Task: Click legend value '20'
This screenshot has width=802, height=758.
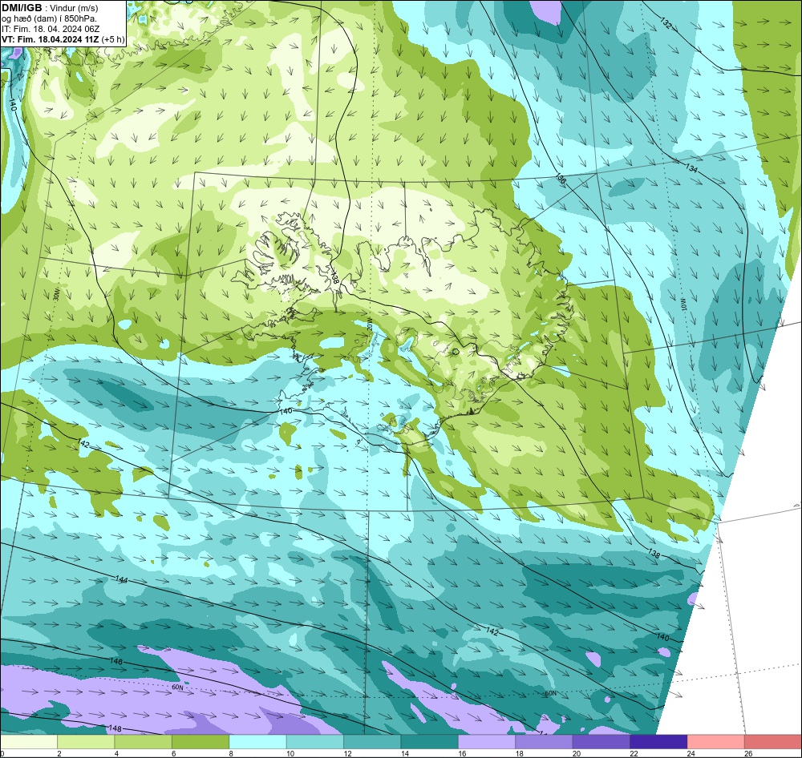Action: click(577, 753)
